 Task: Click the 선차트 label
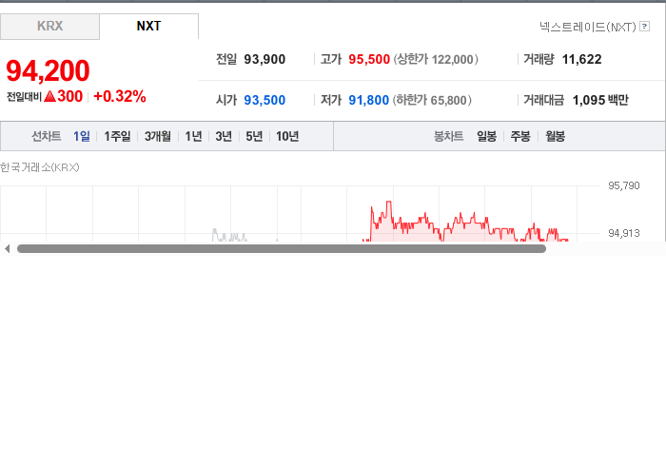[47, 136]
